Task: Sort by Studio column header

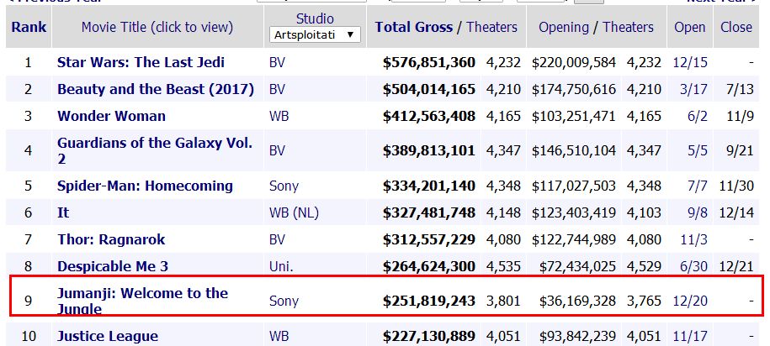Action: click(315, 18)
